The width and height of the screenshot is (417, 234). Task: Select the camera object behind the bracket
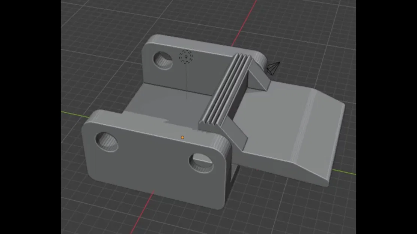pyautogui.click(x=273, y=68)
